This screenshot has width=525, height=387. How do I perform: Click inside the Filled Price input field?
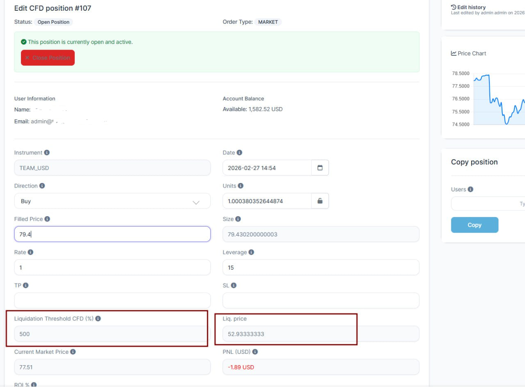click(x=112, y=234)
